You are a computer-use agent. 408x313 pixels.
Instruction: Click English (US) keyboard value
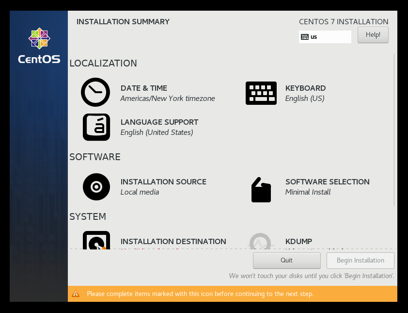click(305, 99)
